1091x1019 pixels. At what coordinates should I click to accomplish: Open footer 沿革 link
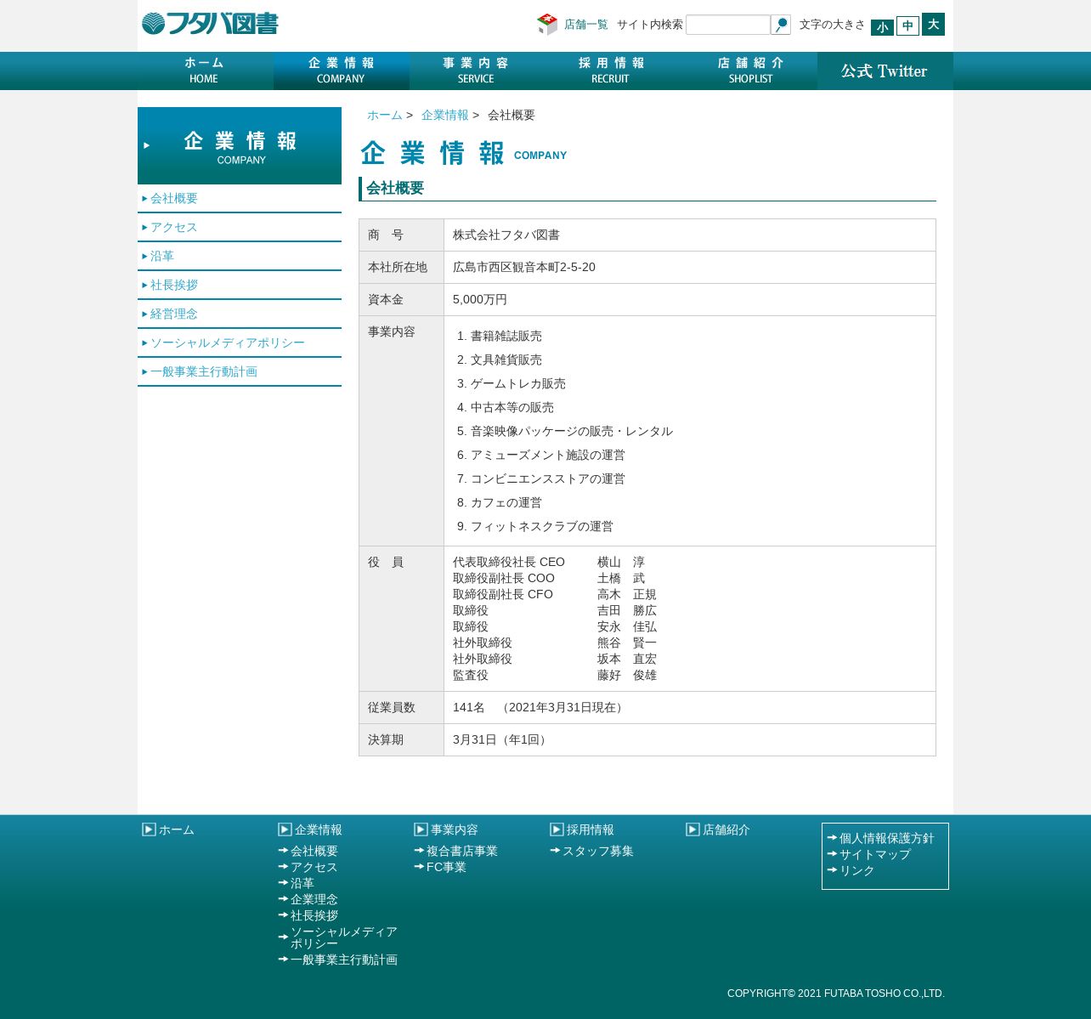tap(302, 883)
